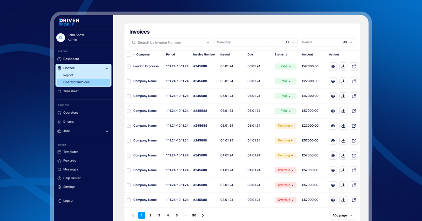
Task: Go to page 2 of invoices
Action: pyautogui.click(x=150, y=215)
